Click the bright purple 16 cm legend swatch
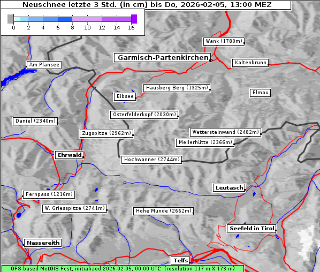 [134, 19]
